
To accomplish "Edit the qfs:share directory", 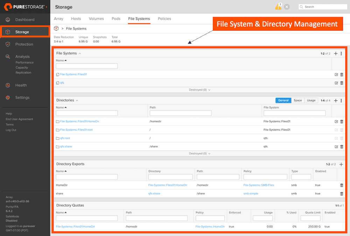I will coord(336,147).
